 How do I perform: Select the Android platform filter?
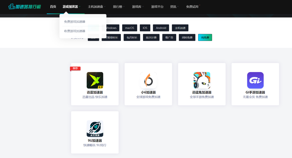pyautogui.click(x=161, y=28)
